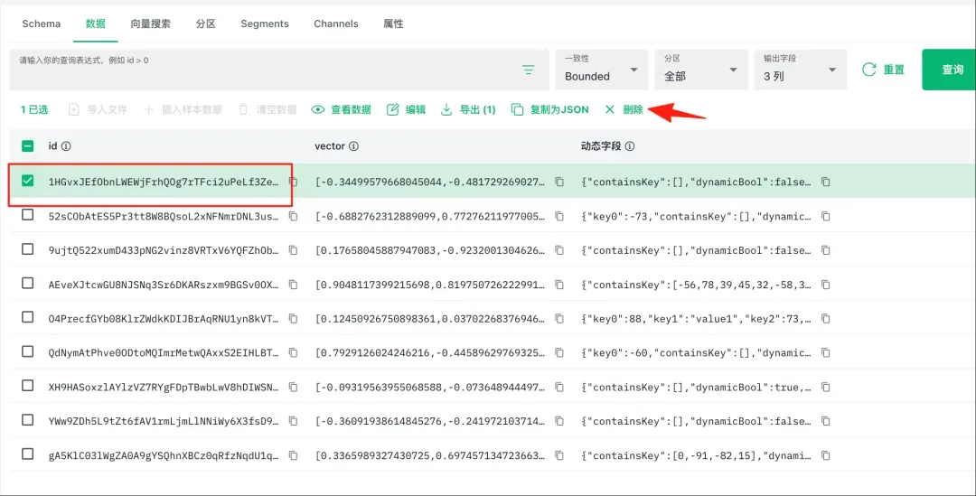Click the 复制为JSON copy icon
The height and width of the screenshot is (496, 976).
click(x=517, y=109)
